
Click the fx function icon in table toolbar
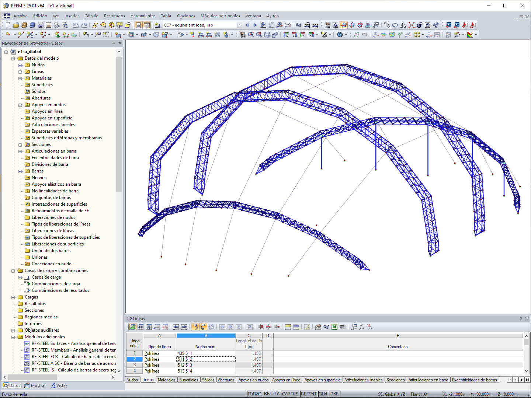tap(362, 327)
